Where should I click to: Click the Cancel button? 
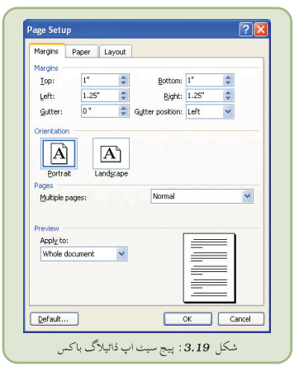pyautogui.click(x=240, y=319)
